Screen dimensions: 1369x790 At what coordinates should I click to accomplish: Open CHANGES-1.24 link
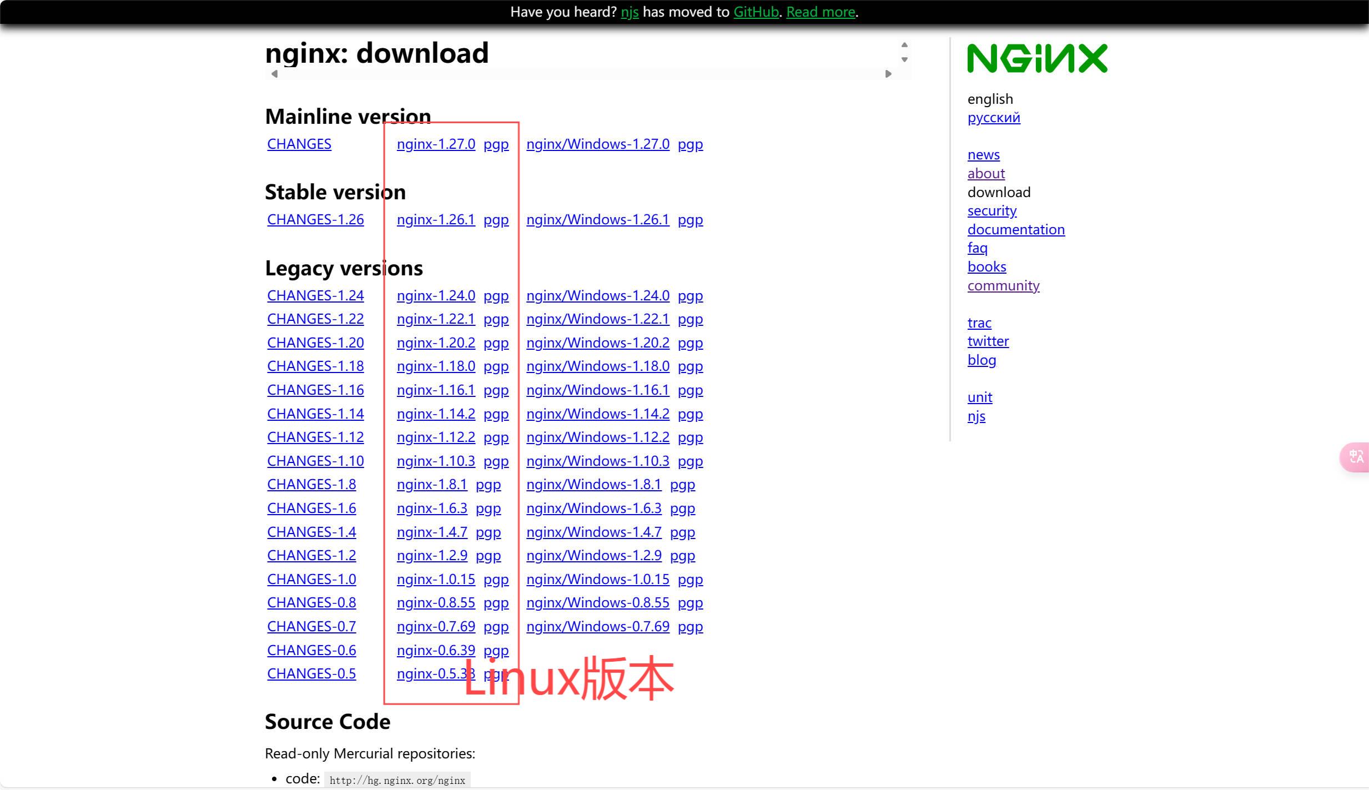(315, 296)
